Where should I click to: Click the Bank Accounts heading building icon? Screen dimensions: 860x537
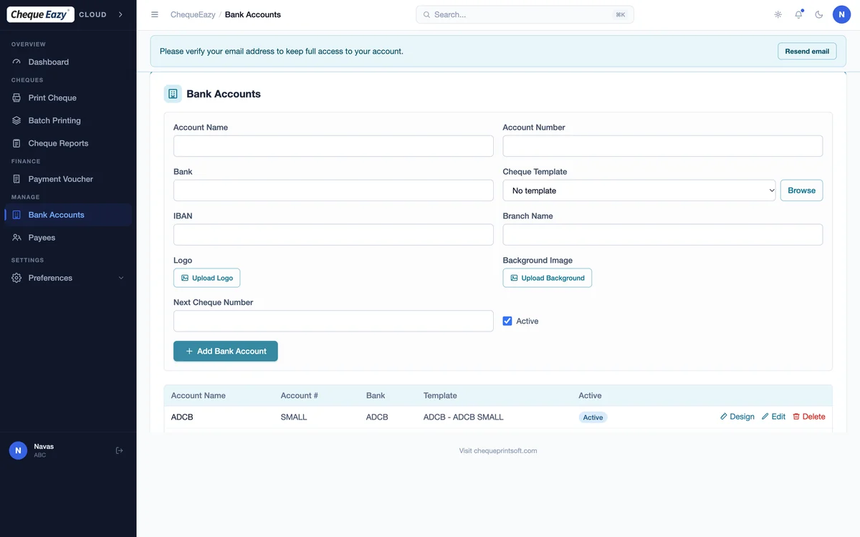173,94
